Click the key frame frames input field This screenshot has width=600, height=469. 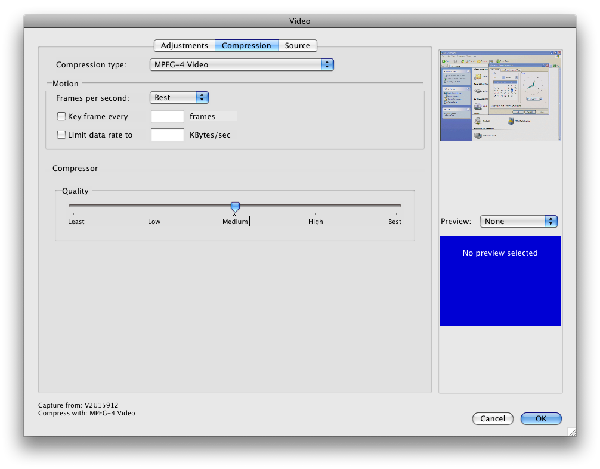(x=168, y=117)
